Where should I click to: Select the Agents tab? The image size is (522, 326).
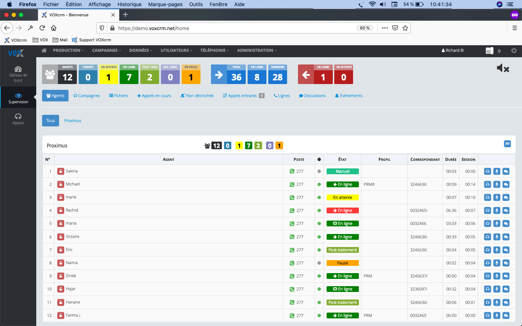(x=55, y=96)
